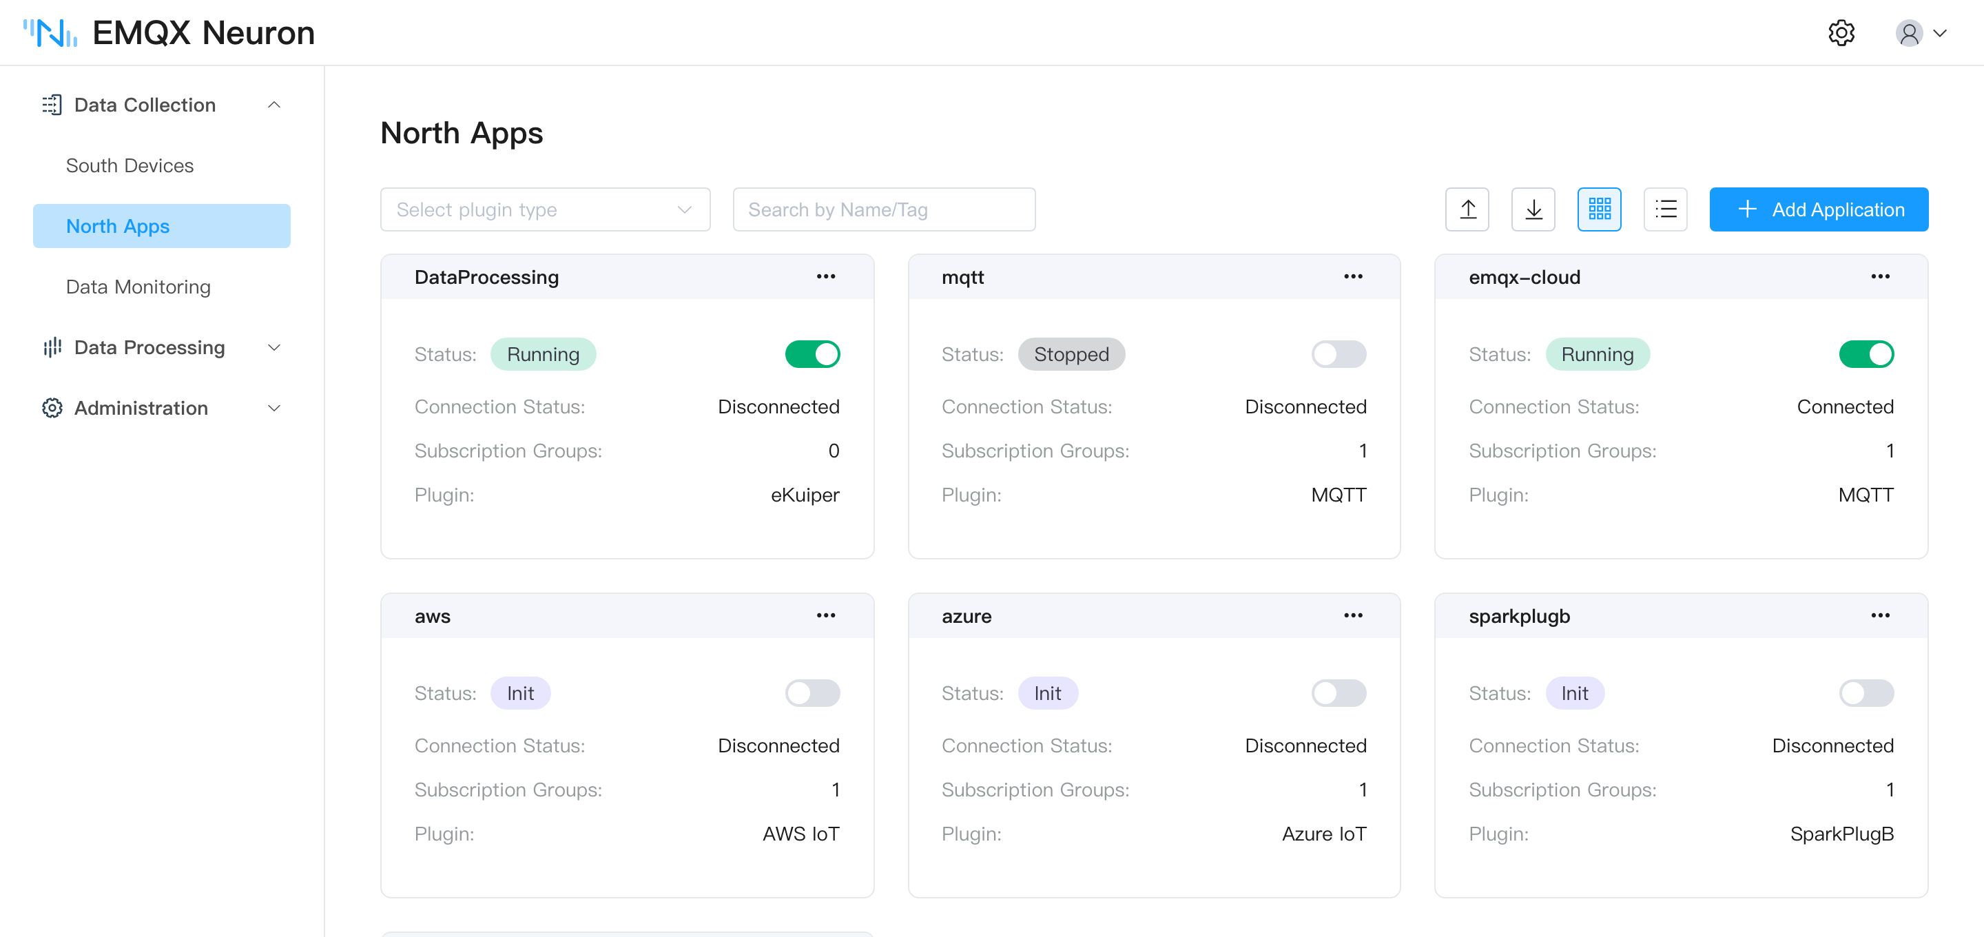
Task: Switch to card grid view
Action: coord(1600,209)
